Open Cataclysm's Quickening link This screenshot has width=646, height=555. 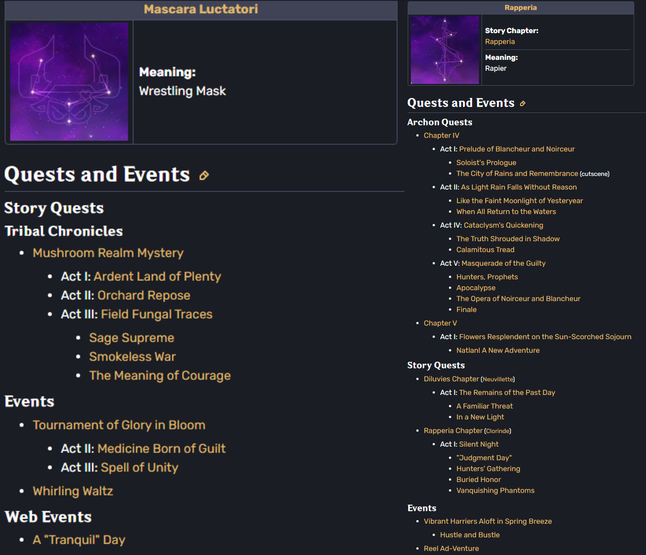tap(504, 225)
